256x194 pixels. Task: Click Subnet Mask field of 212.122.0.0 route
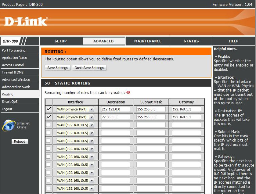click(x=151, y=109)
